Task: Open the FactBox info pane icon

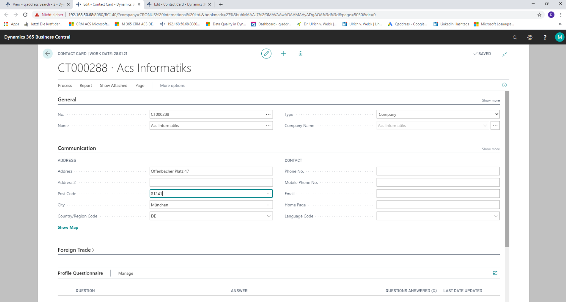Action: (504, 85)
